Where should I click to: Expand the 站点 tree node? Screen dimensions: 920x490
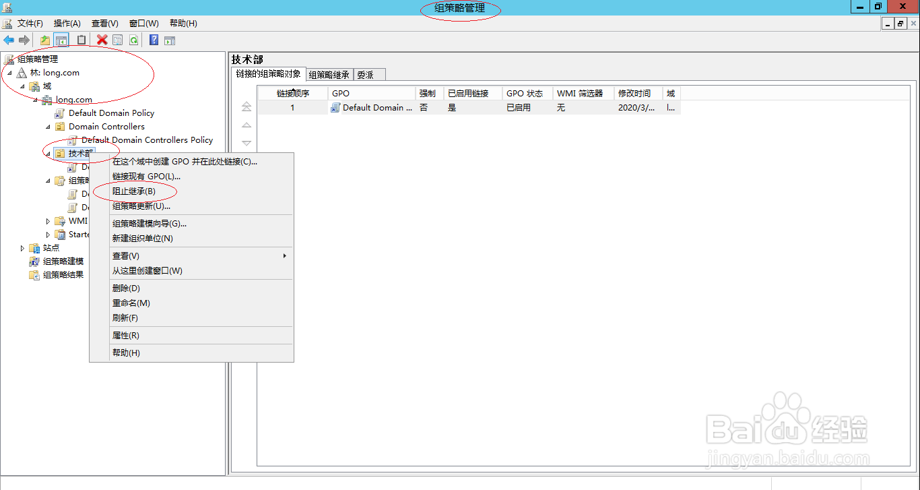coord(24,247)
